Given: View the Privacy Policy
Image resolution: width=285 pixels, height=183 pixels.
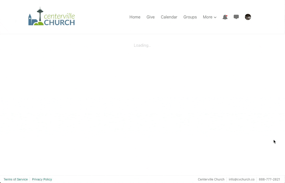Looking at the screenshot, I should pyautogui.click(x=42, y=179).
